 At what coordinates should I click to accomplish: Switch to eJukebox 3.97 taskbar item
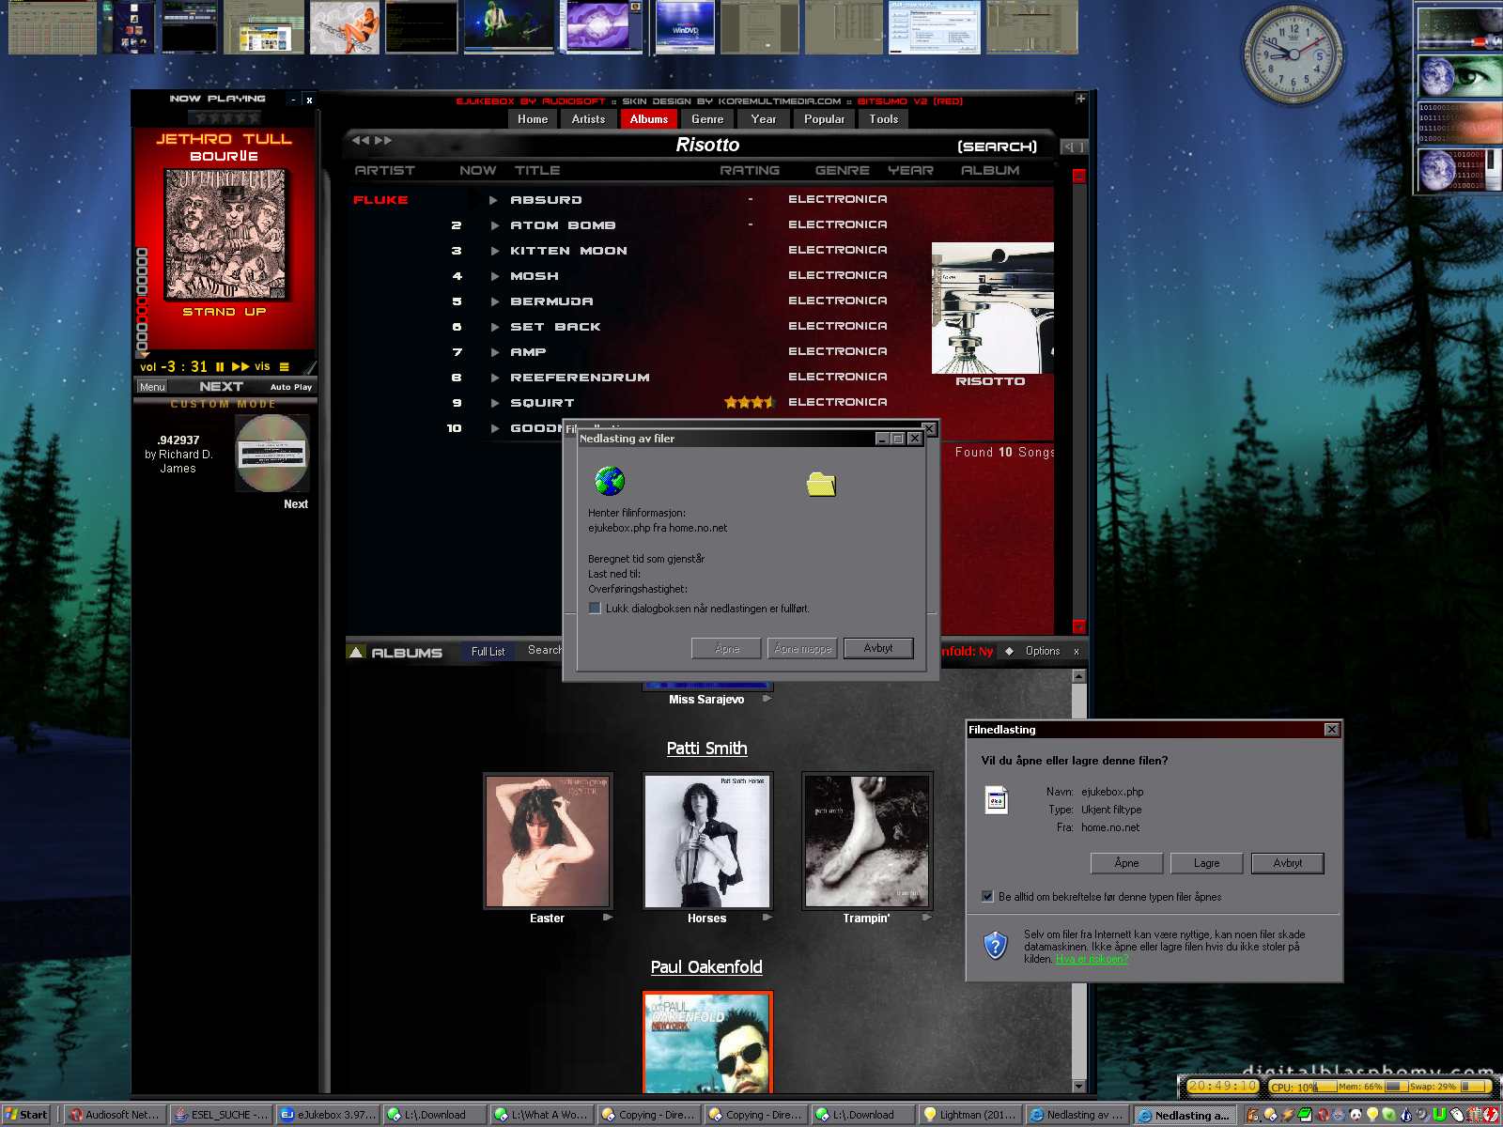tap(329, 1115)
